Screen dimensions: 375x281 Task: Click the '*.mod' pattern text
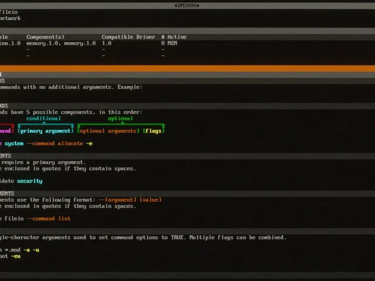[12, 250]
